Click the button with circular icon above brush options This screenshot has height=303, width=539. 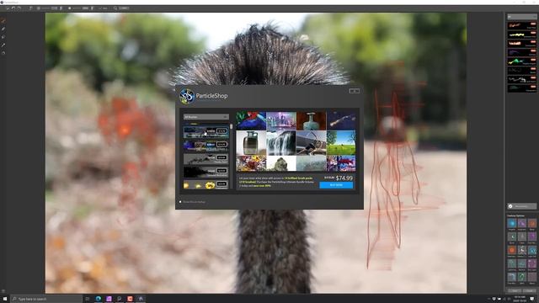(x=522, y=206)
